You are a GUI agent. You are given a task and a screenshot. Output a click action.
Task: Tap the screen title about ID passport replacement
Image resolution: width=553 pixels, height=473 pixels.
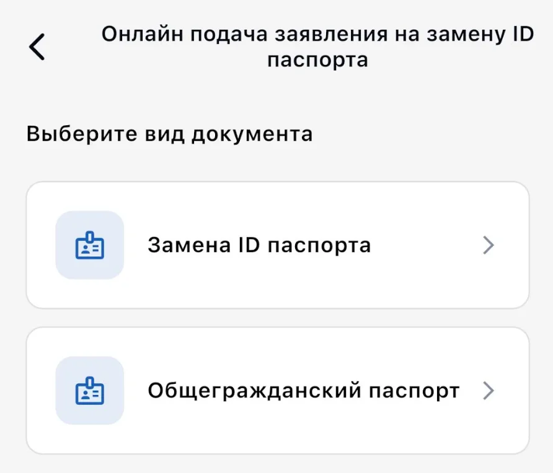pyautogui.click(x=317, y=46)
